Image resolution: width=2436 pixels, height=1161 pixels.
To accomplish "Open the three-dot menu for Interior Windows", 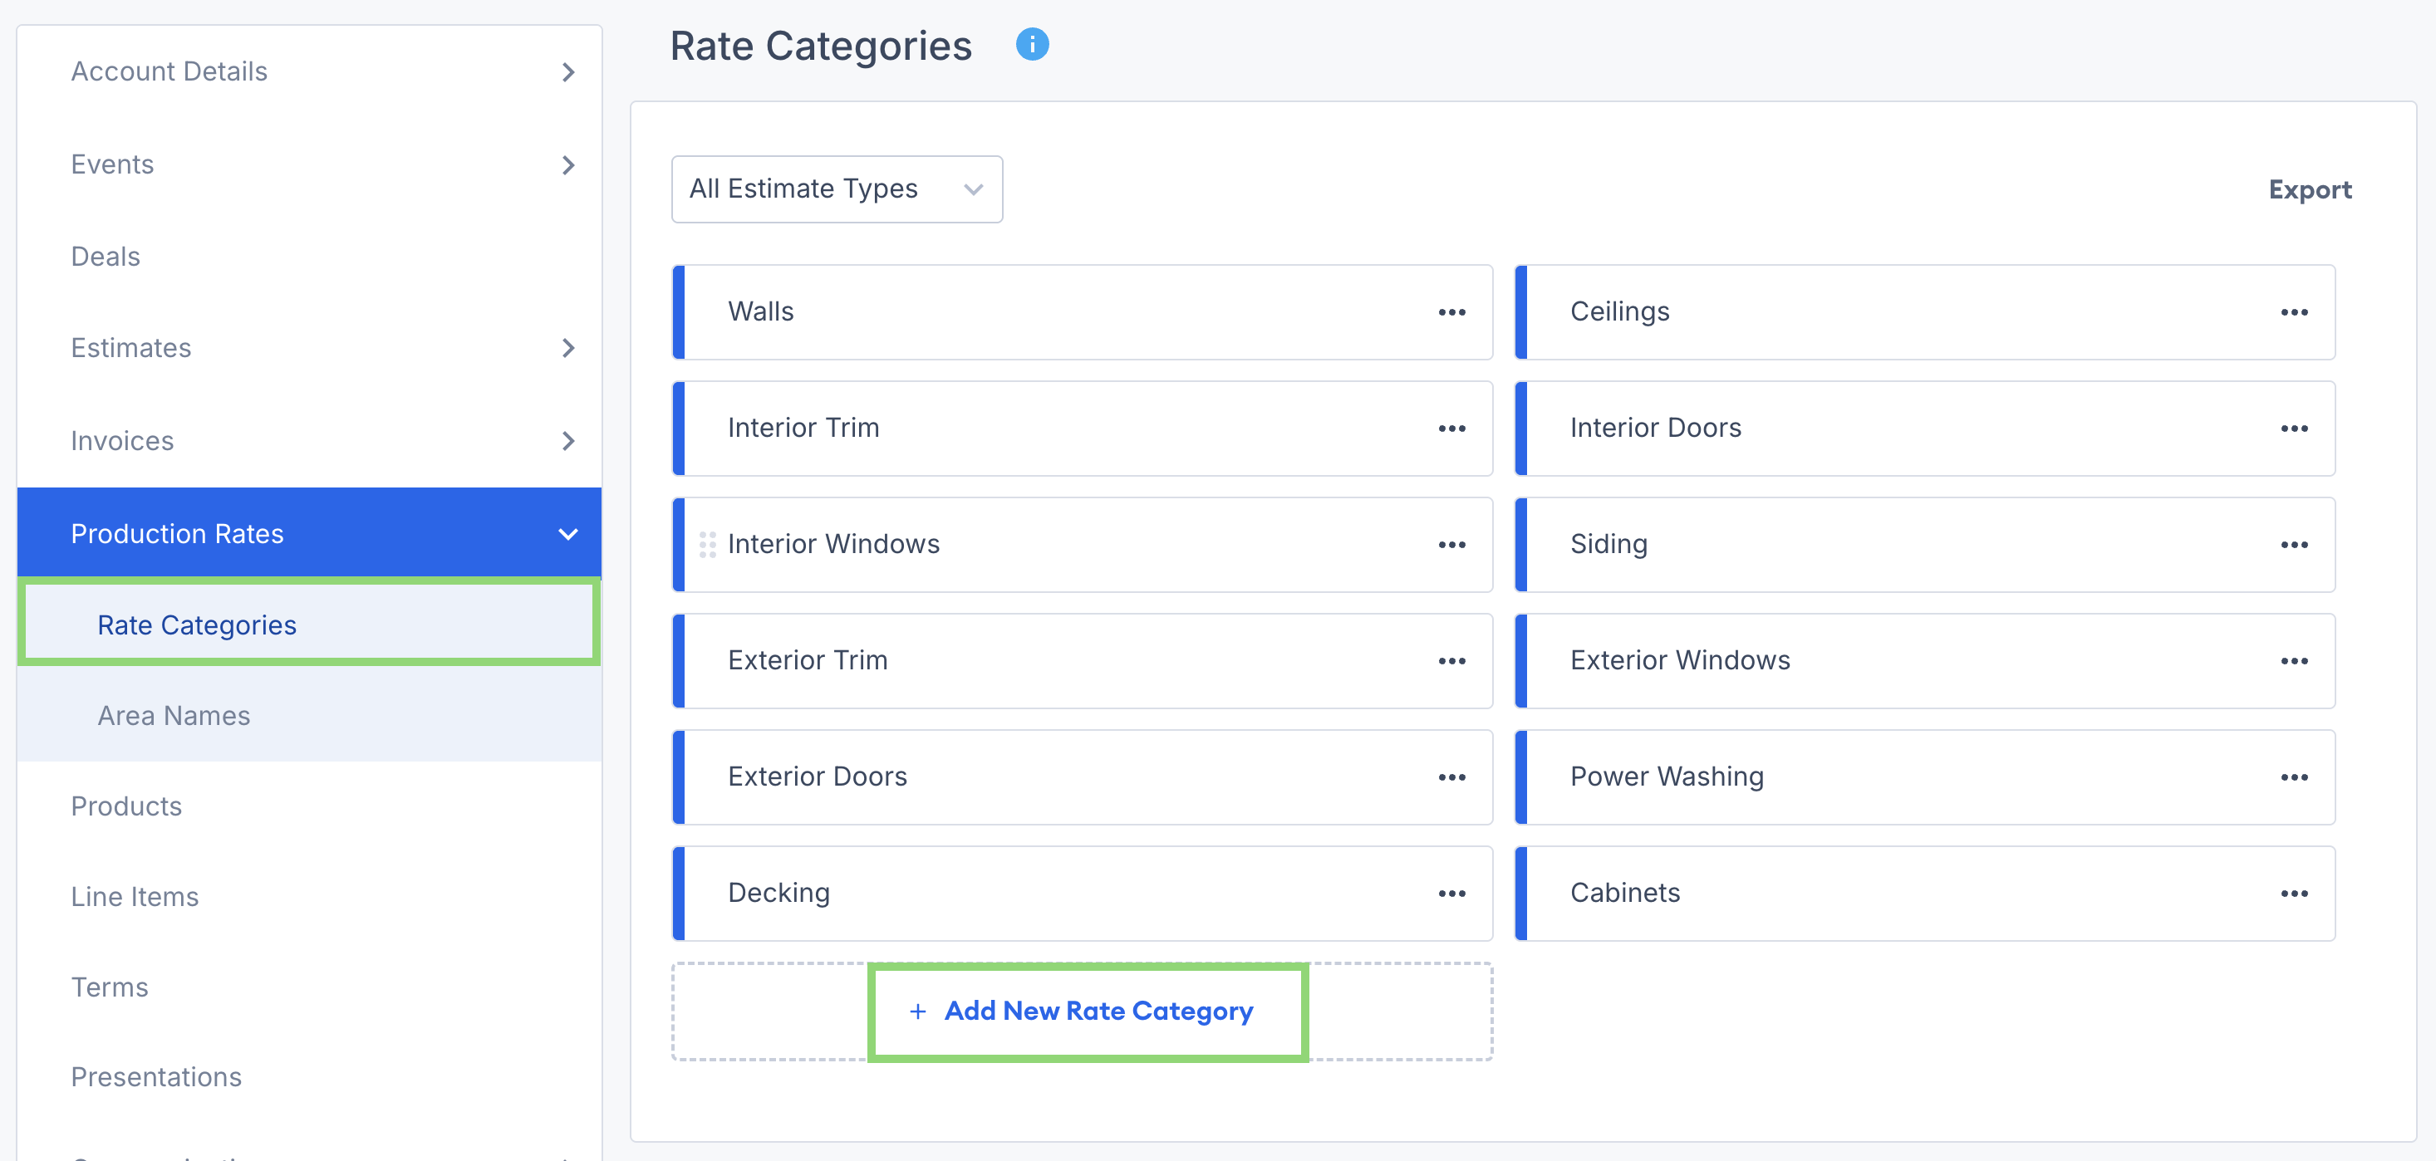I will [1451, 545].
